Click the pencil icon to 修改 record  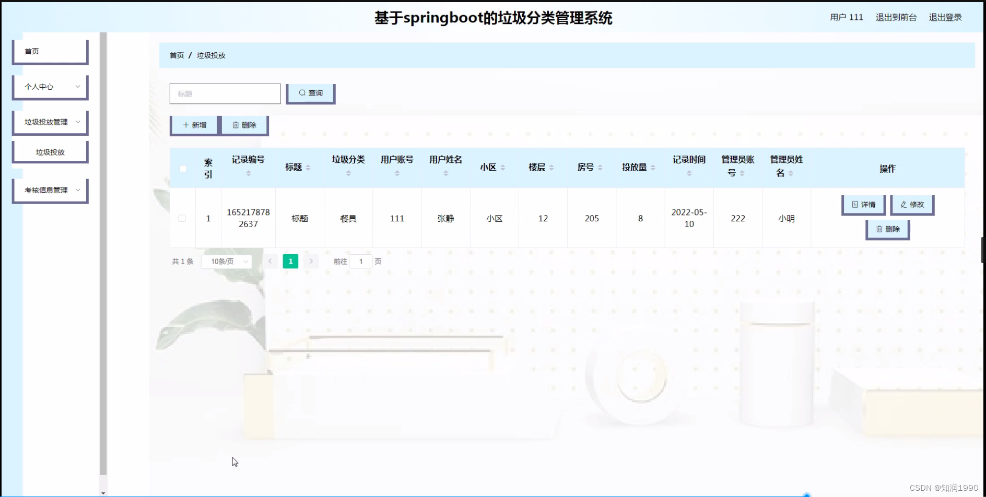coord(902,204)
